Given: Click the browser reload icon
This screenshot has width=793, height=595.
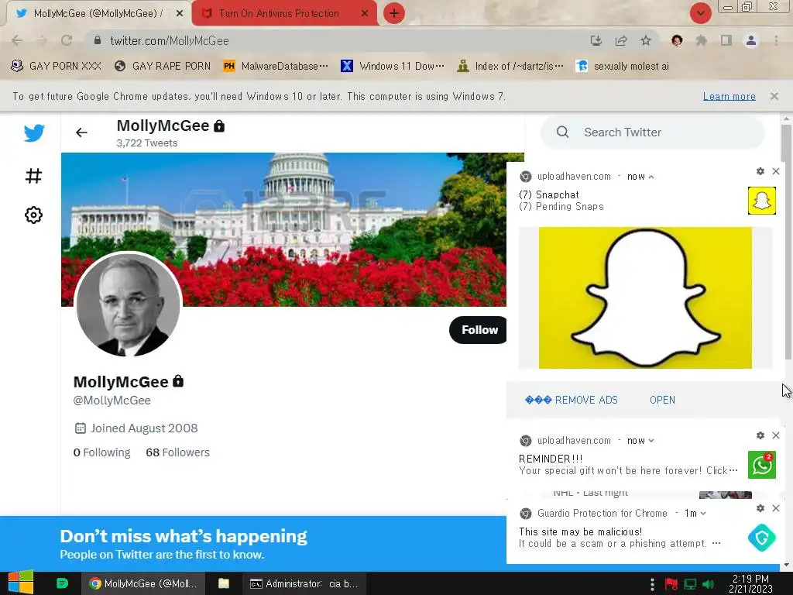Looking at the screenshot, I should tap(67, 40).
